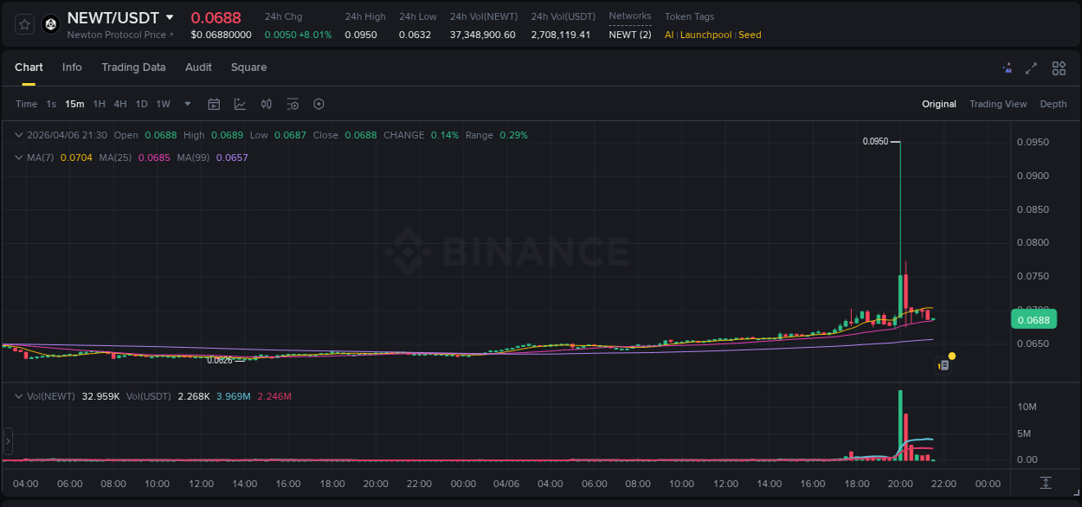Click the Vol(USDT) value 2.268K

coord(195,396)
